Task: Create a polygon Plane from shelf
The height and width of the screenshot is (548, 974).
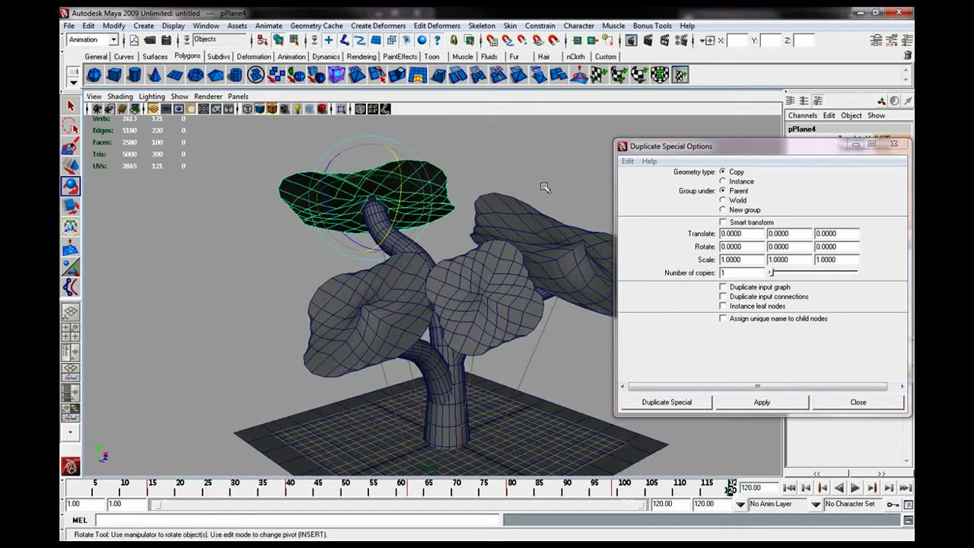Action: click(175, 75)
